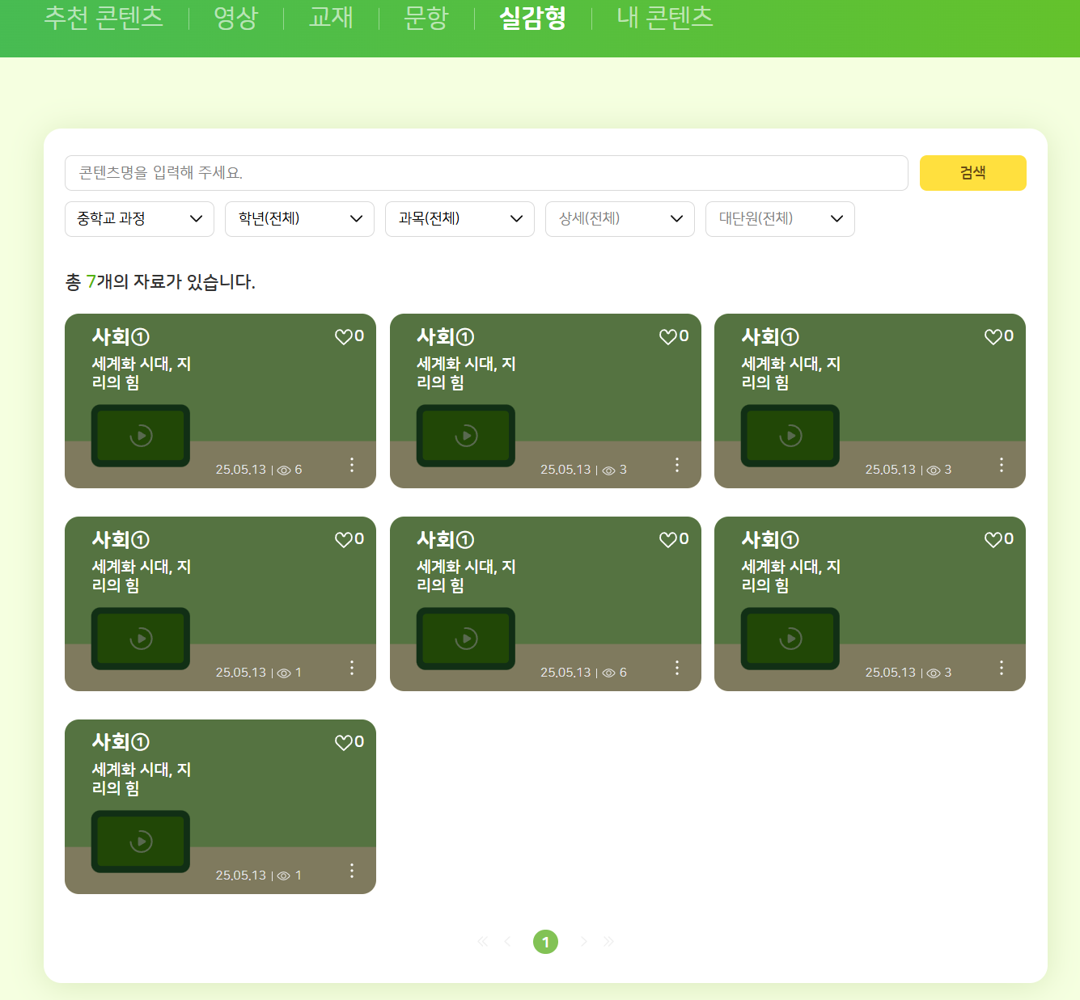Click the previous page arrow in pagination
Image resolution: width=1080 pixels, height=1000 pixels.
click(x=508, y=941)
